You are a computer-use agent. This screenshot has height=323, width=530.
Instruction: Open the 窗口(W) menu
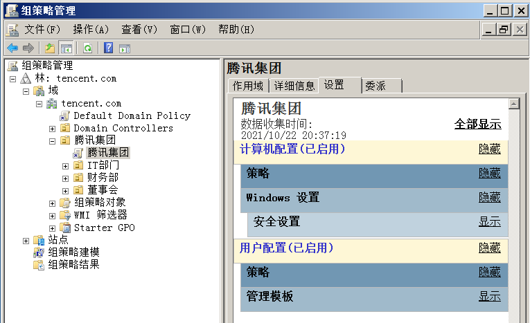point(188,30)
